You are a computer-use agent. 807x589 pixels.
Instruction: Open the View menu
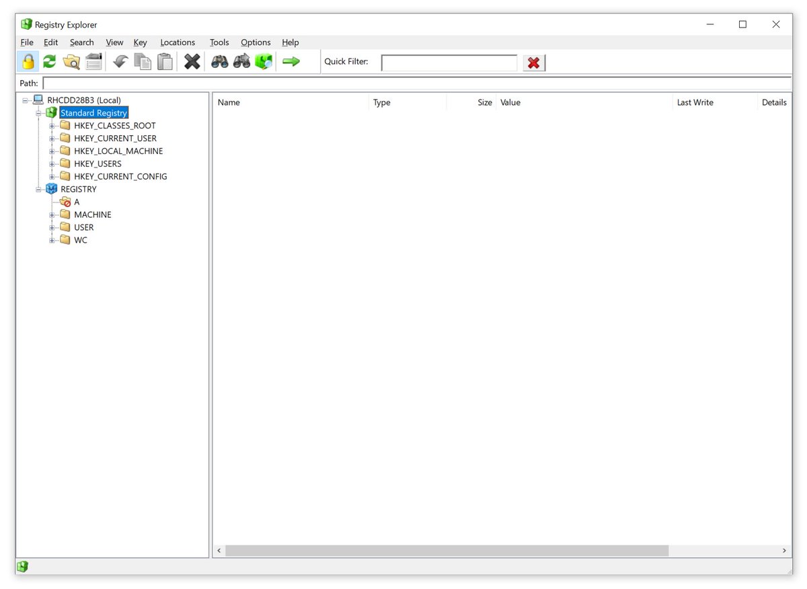click(114, 42)
